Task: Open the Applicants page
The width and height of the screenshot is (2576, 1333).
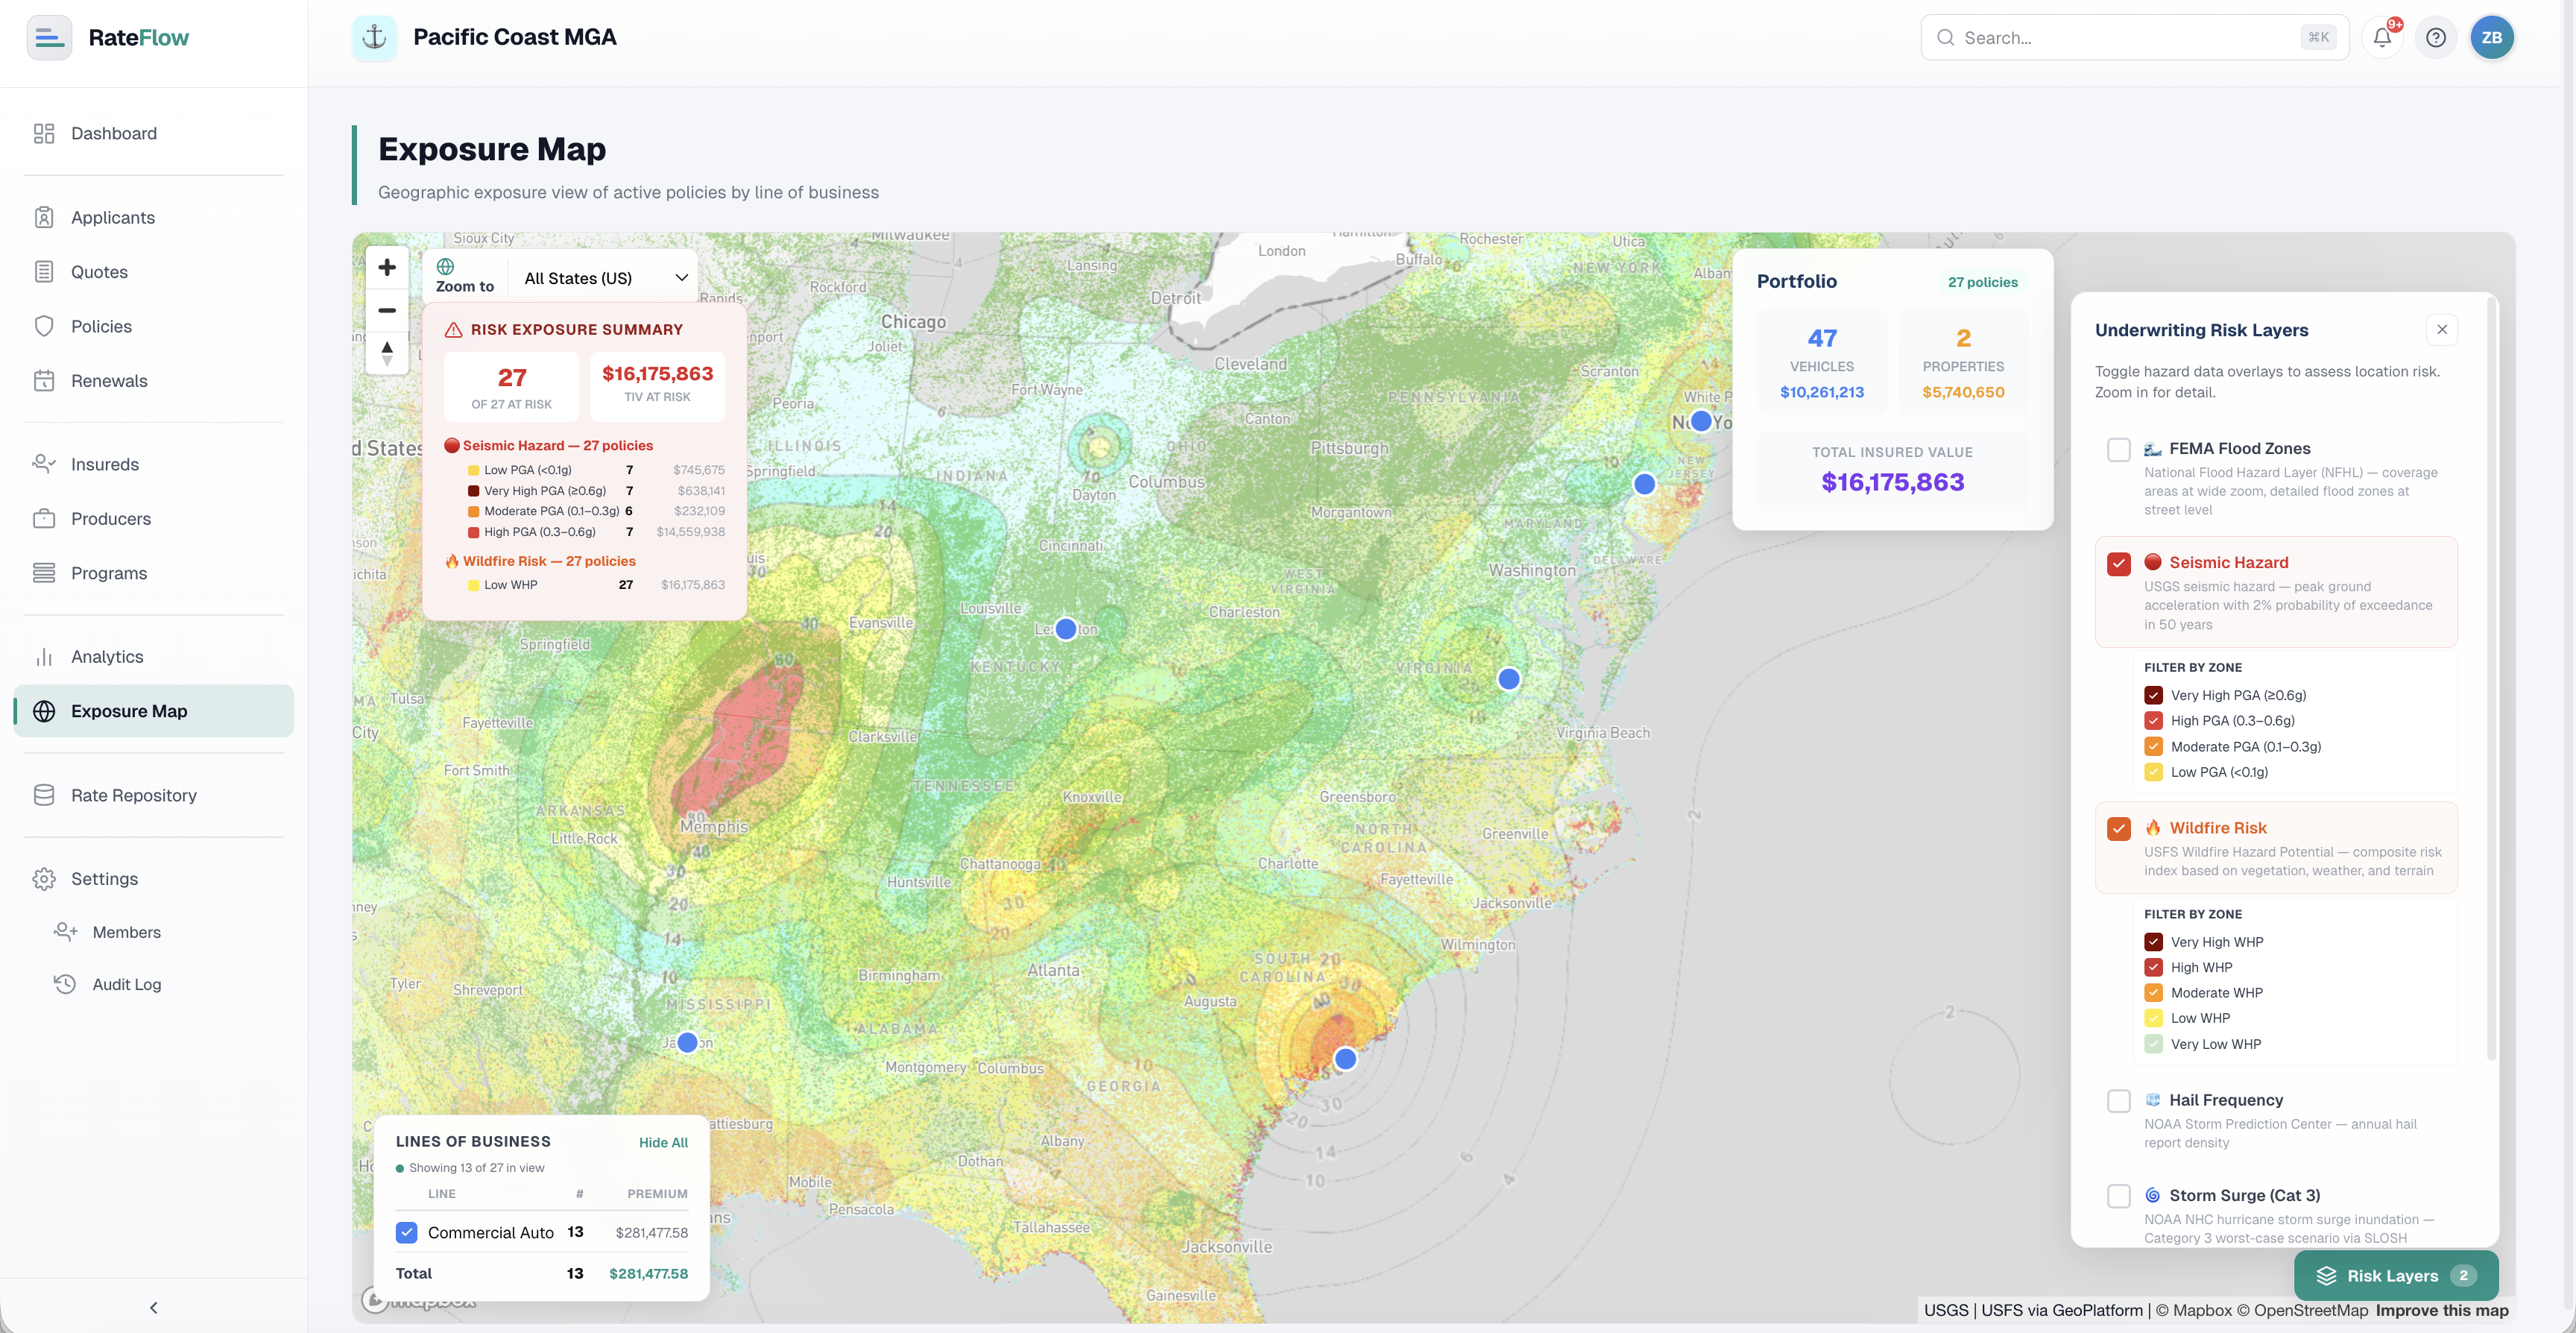Action: coord(154,217)
